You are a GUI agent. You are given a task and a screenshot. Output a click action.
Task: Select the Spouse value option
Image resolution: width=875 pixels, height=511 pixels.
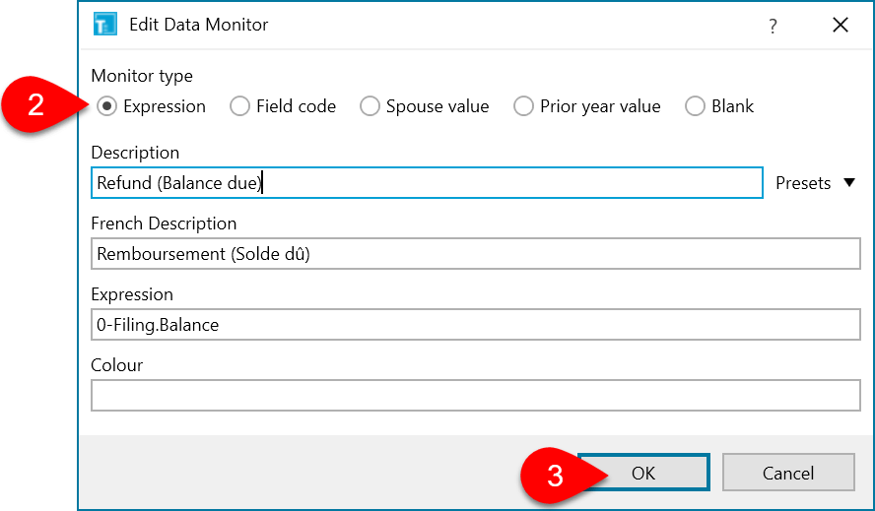point(370,106)
